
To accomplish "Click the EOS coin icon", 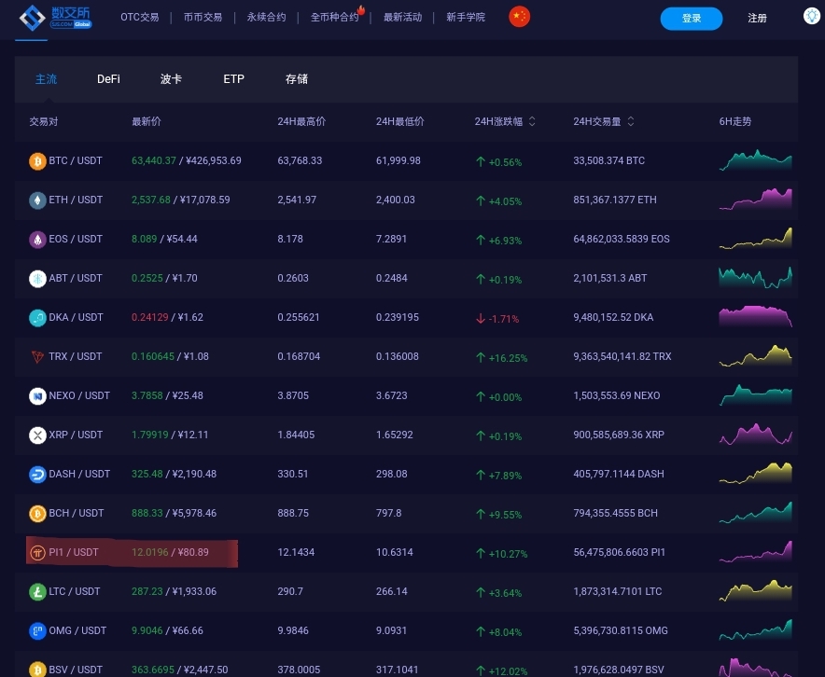I will (37, 239).
